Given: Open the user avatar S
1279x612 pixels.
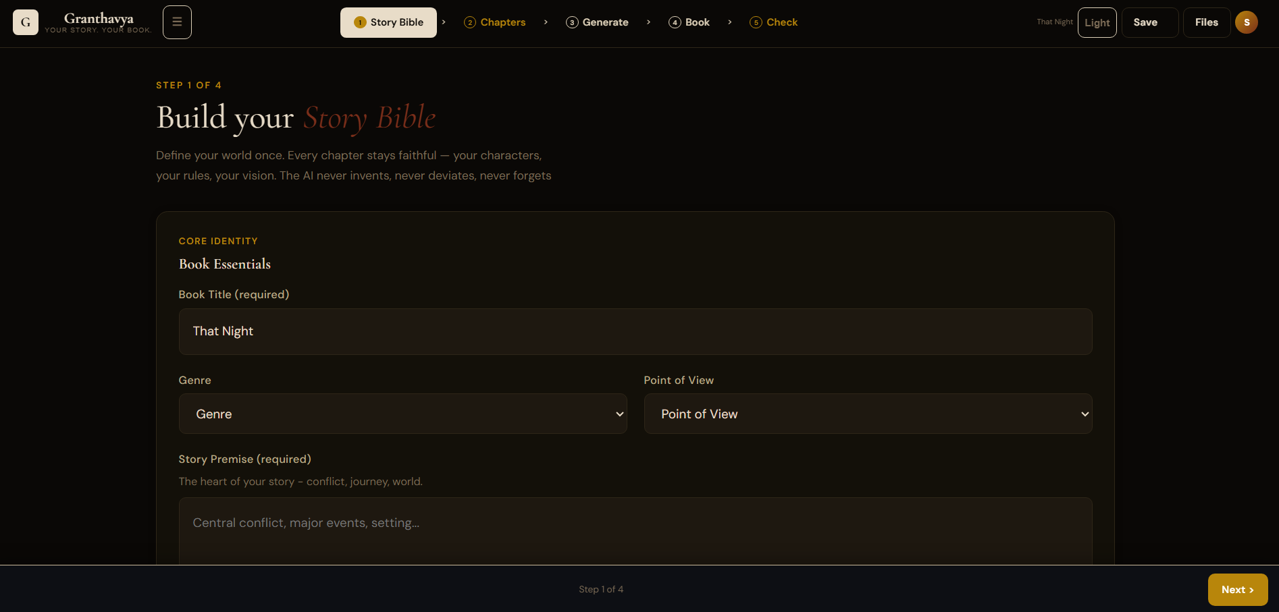Looking at the screenshot, I should point(1247,22).
